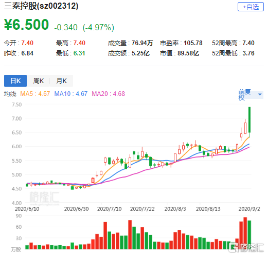Screen dimensions: 267x256
Task: Click the last green volume bar
Action: point(250,235)
